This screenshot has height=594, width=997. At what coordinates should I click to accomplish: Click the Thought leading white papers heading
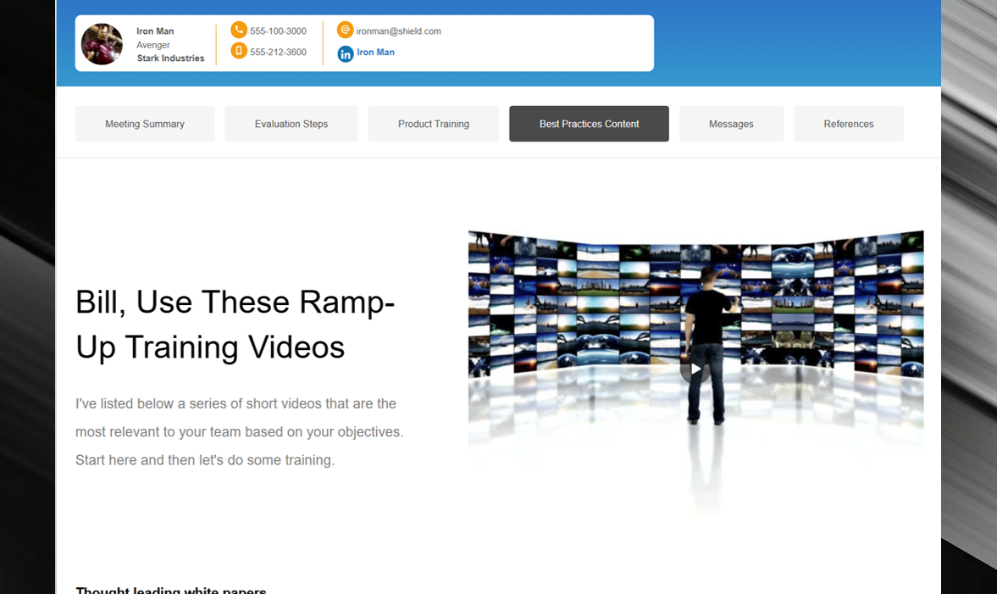tap(170, 590)
